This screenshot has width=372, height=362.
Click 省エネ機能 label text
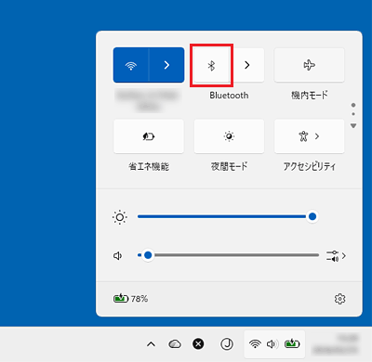tap(149, 167)
